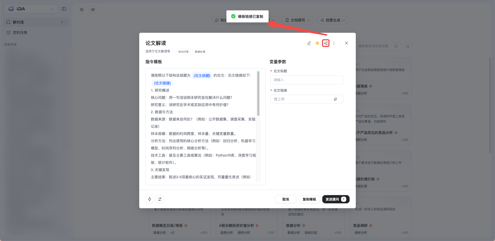Click the paperclip upload icon for 论文链接
The height and width of the screenshot is (241, 495).
pyautogui.click(x=335, y=99)
